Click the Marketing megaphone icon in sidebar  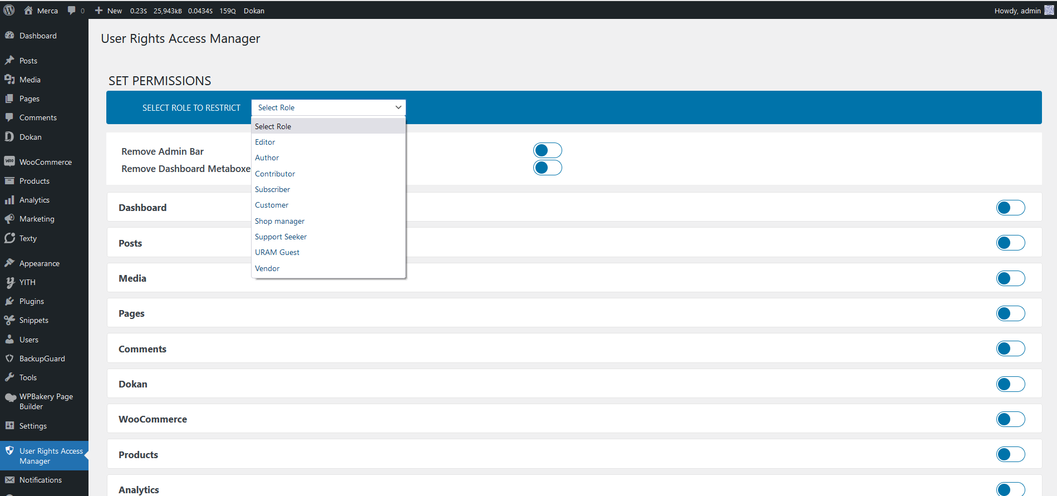(x=9, y=218)
